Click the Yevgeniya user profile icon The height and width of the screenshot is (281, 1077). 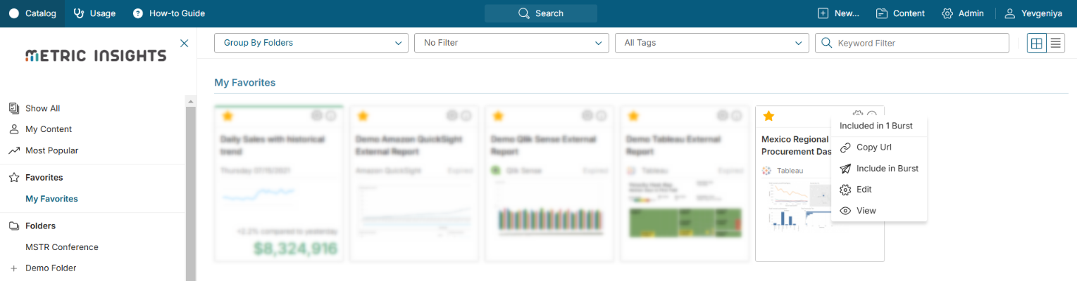tap(1010, 13)
